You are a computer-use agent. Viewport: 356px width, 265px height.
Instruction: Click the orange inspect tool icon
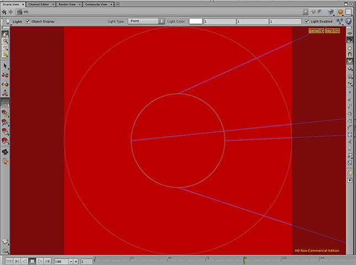pos(5,161)
